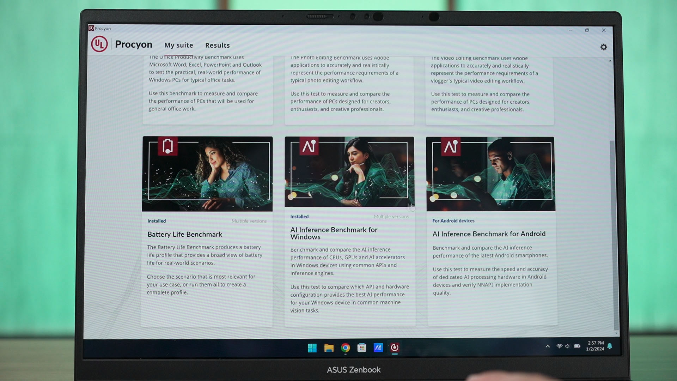Open the MyASUS taskbar app
Image resolution: width=677 pixels, height=381 pixels.
click(378, 348)
